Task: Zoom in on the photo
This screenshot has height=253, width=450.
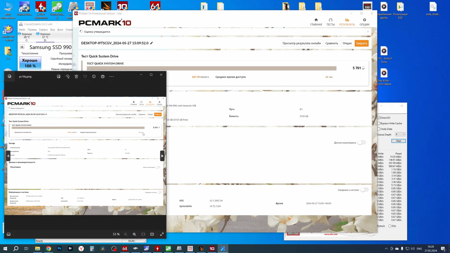Action: coord(134,234)
